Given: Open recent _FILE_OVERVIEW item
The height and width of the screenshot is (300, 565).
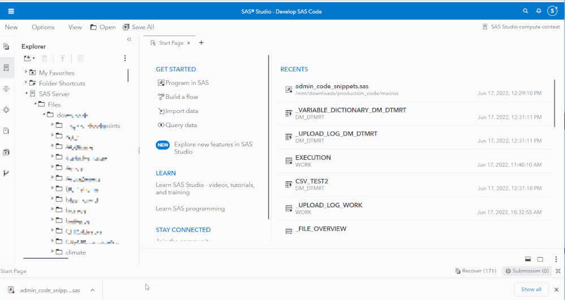Looking at the screenshot, I should click(x=415, y=230).
